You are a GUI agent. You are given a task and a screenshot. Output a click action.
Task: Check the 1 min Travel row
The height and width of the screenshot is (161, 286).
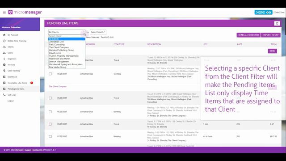coord(50,124)
